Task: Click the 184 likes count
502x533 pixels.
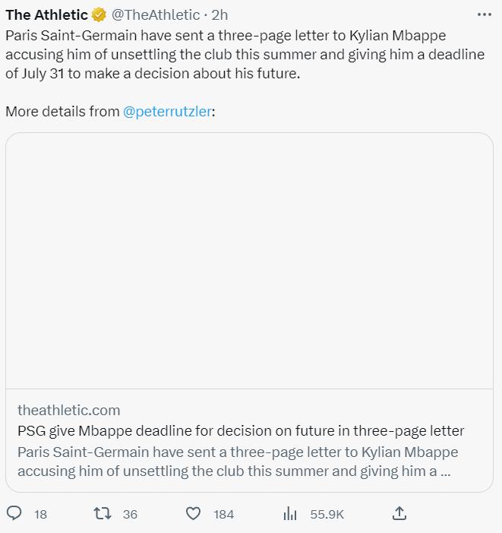Action: coord(223,514)
